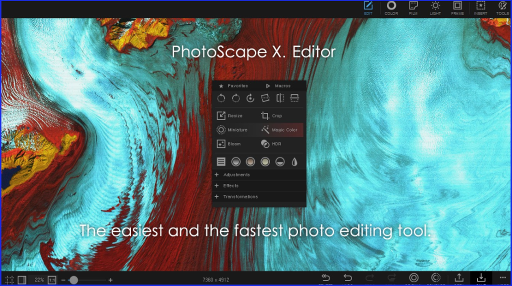Expand the Adjustments section

pyautogui.click(x=236, y=175)
